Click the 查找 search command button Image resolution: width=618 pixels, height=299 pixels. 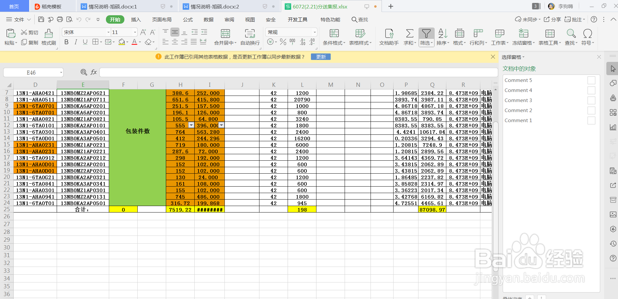360,19
